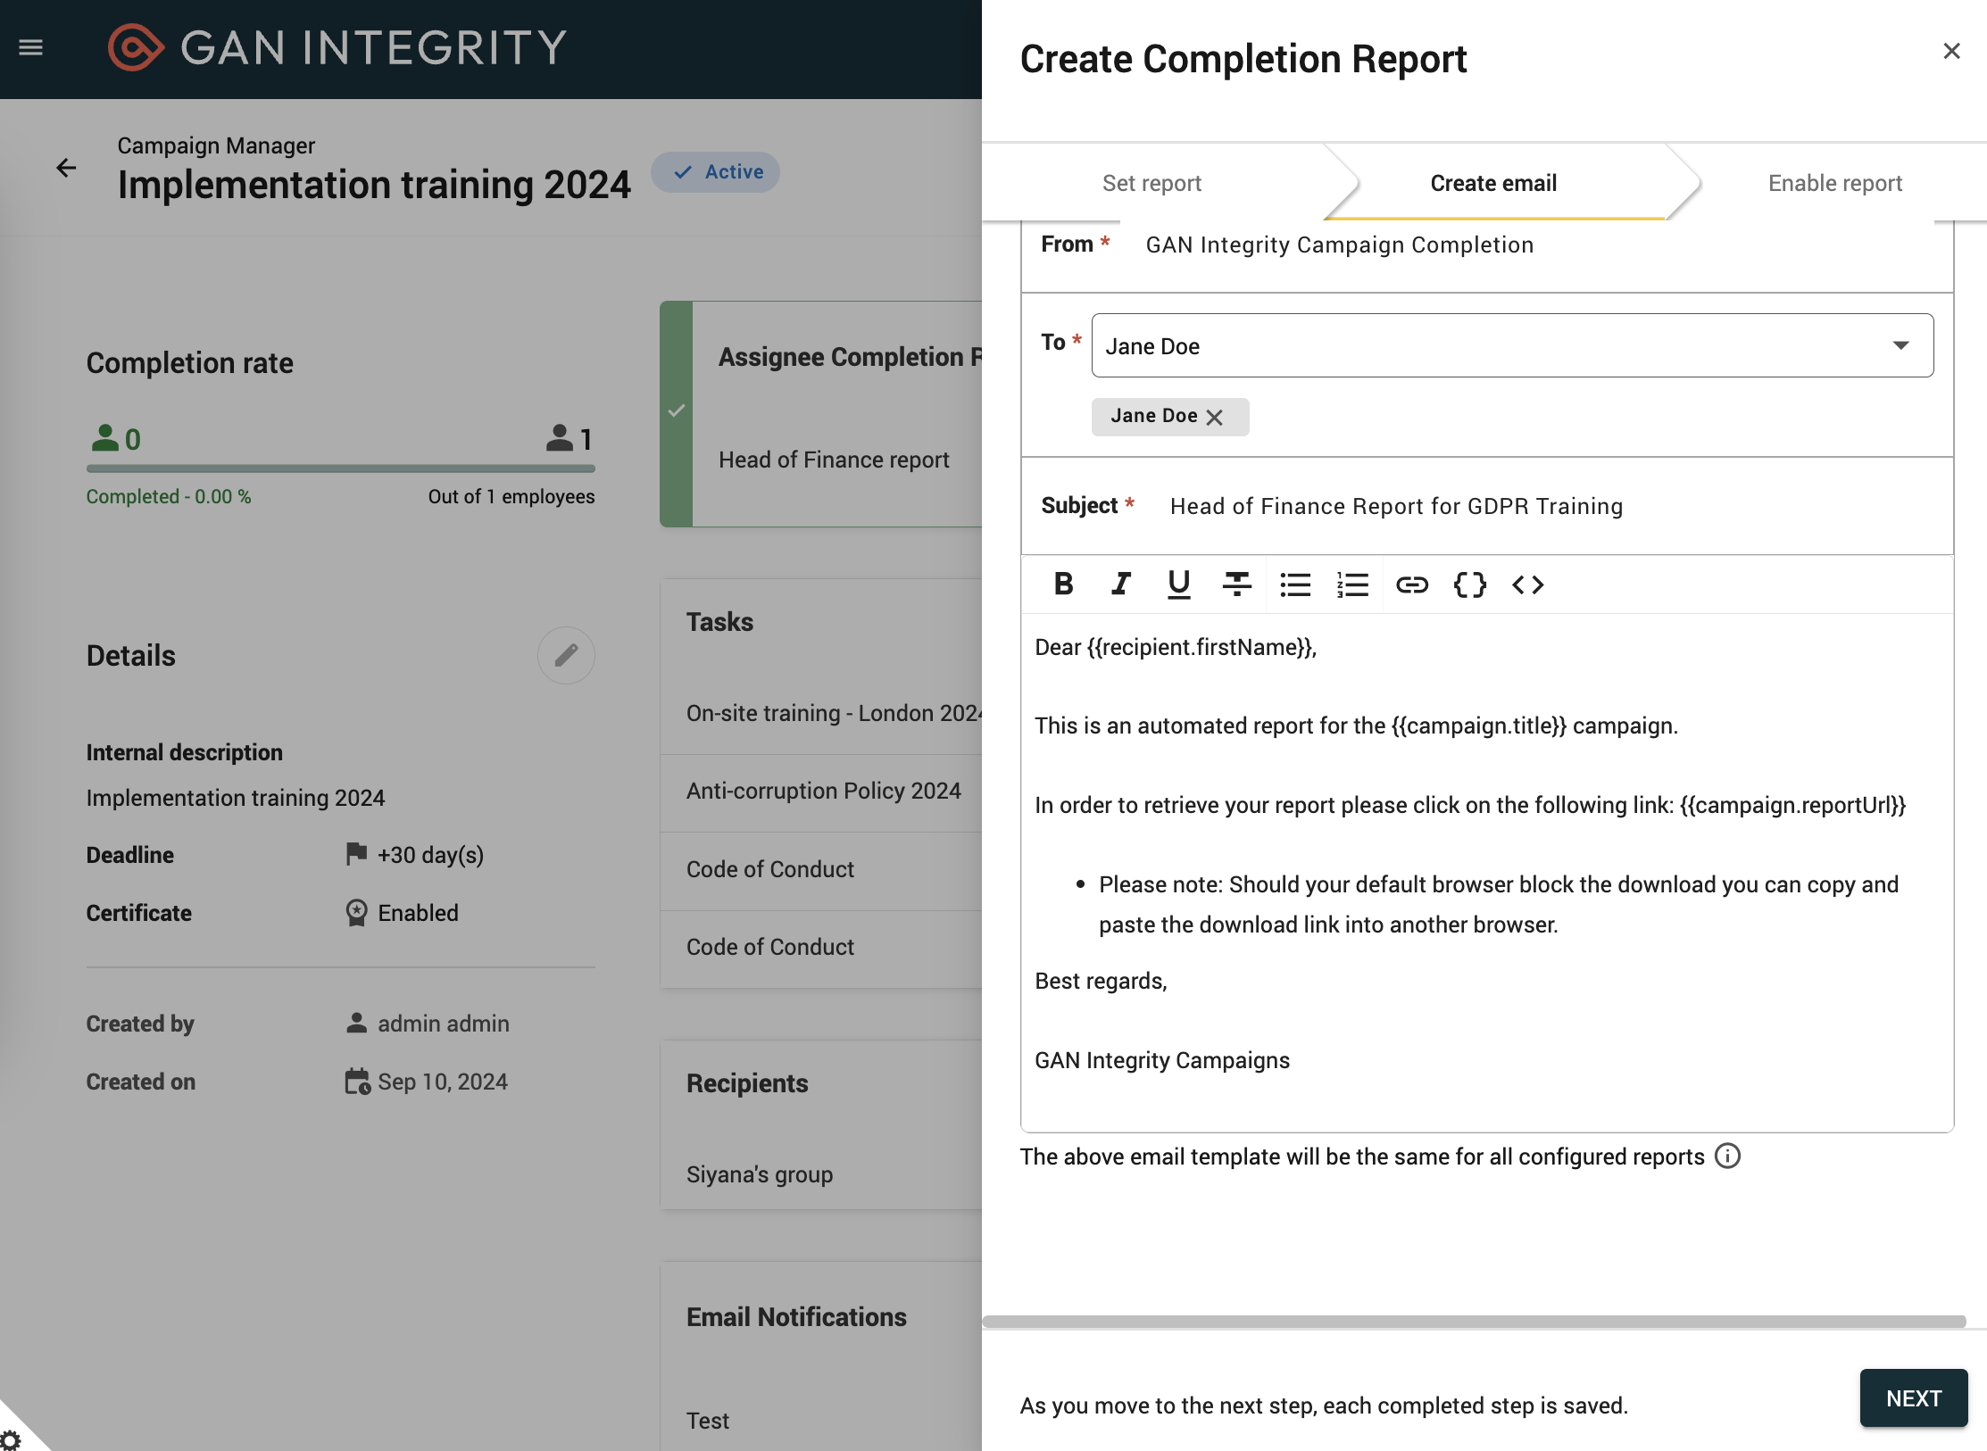
Task: Click the Implementation training 2024 title
Action: 374,185
